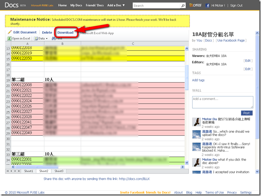Viewport: 261px width, 196px height.
Task: Click spreadsheet horizontal scroll left arrow
Action: click(13, 167)
